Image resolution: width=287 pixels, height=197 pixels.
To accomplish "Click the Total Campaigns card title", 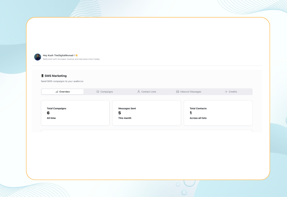I will click(57, 108).
